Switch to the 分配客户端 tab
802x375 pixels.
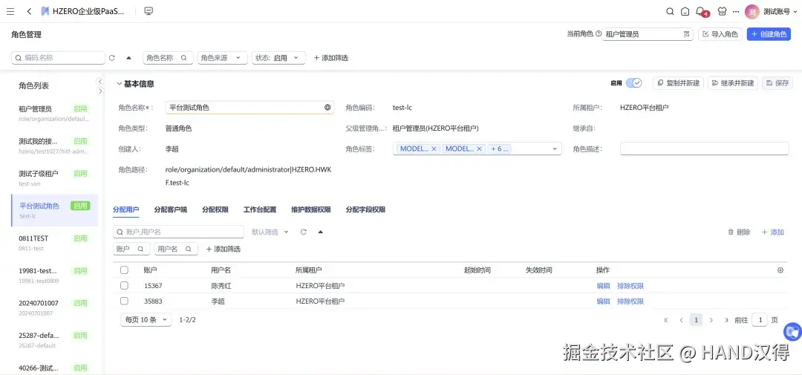click(x=170, y=209)
